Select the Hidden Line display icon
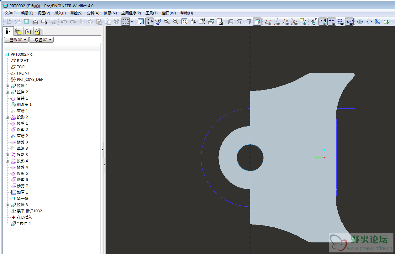 point(240,22)
